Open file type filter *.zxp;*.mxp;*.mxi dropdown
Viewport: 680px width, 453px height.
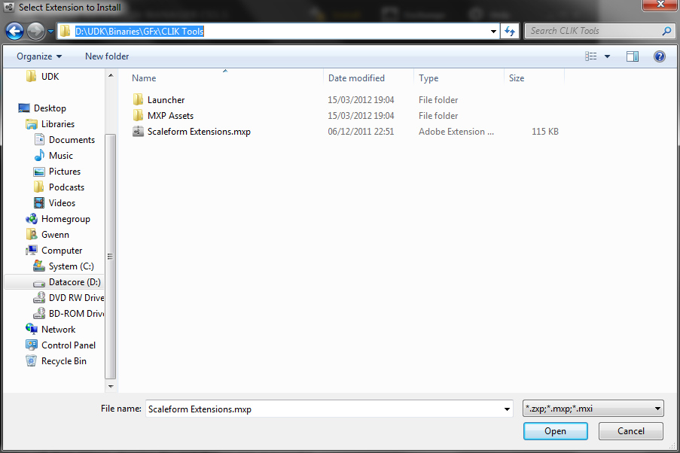pyautogui.click(x=593, y=409)
